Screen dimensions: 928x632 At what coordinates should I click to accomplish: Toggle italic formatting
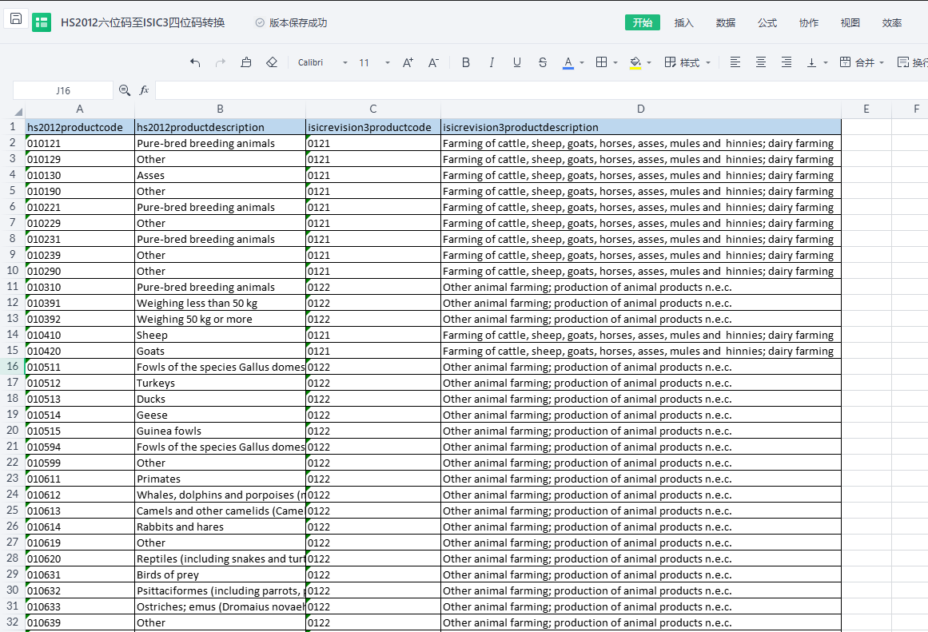pyautogui.click(x=492, y=62)
